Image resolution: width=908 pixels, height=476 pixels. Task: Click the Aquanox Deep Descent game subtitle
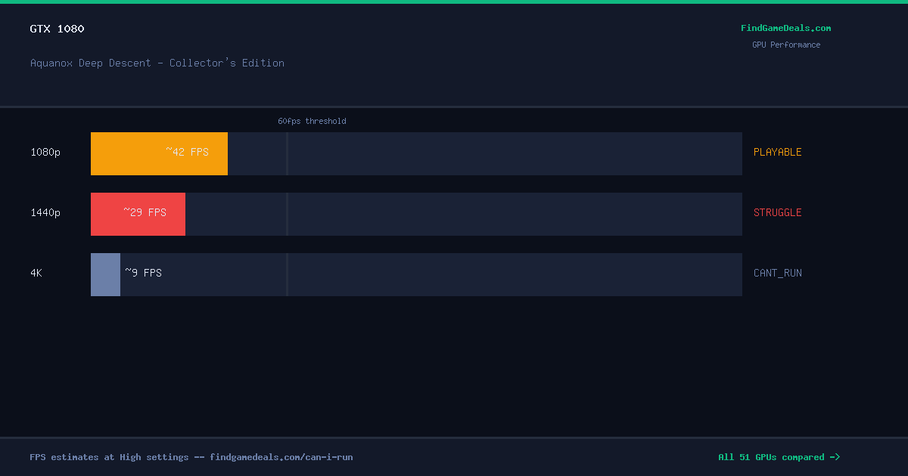click(157, 63)
